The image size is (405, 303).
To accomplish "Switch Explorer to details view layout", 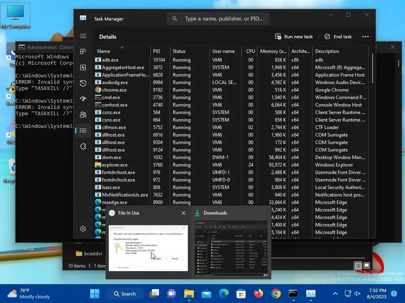I will click(x=358, y=266).
